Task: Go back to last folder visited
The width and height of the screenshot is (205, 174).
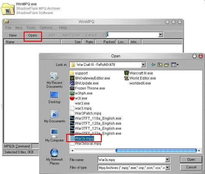Action: [153, 65]
